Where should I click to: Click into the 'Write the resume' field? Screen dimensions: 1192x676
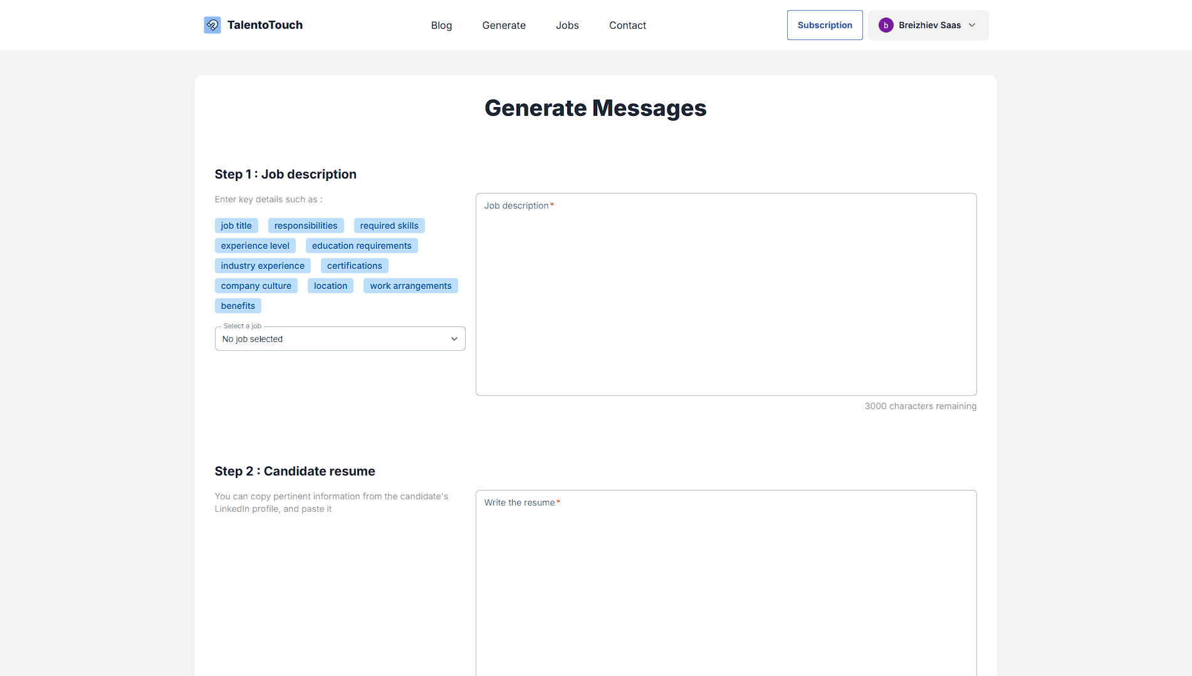pos(726,583)
